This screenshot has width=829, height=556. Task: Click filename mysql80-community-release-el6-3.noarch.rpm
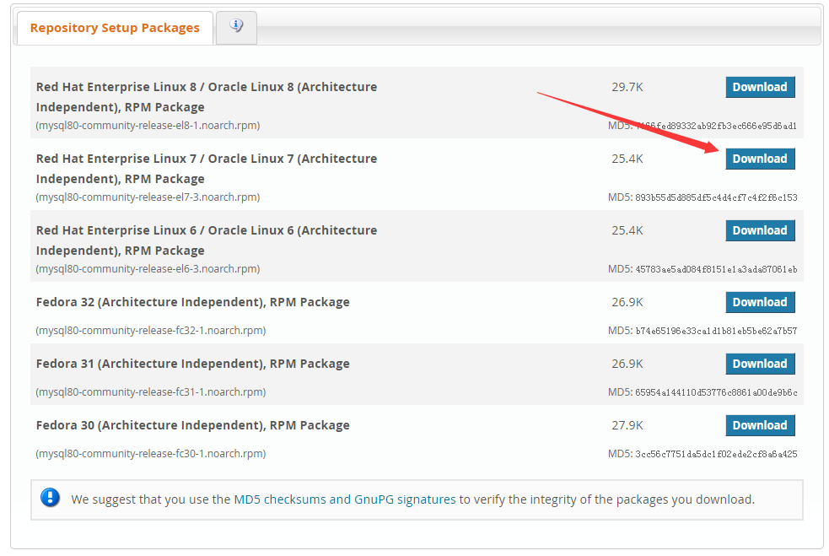coord(148,269)
